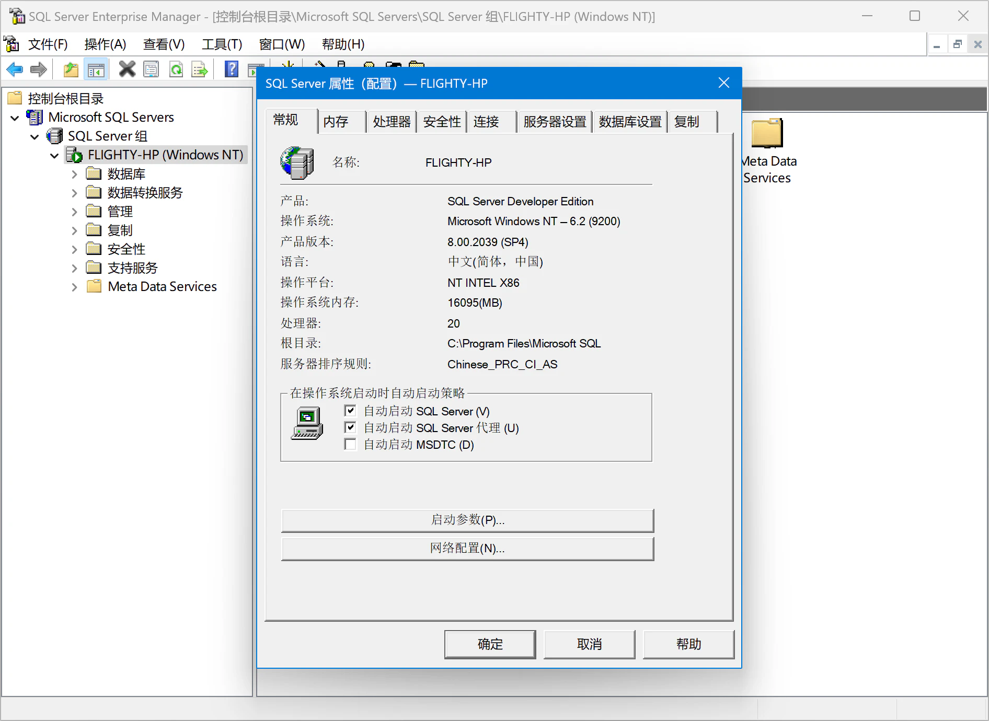Click the Delete (X) toolbar icon
This screenshot has width=989, height=721.
pos(126,69)
